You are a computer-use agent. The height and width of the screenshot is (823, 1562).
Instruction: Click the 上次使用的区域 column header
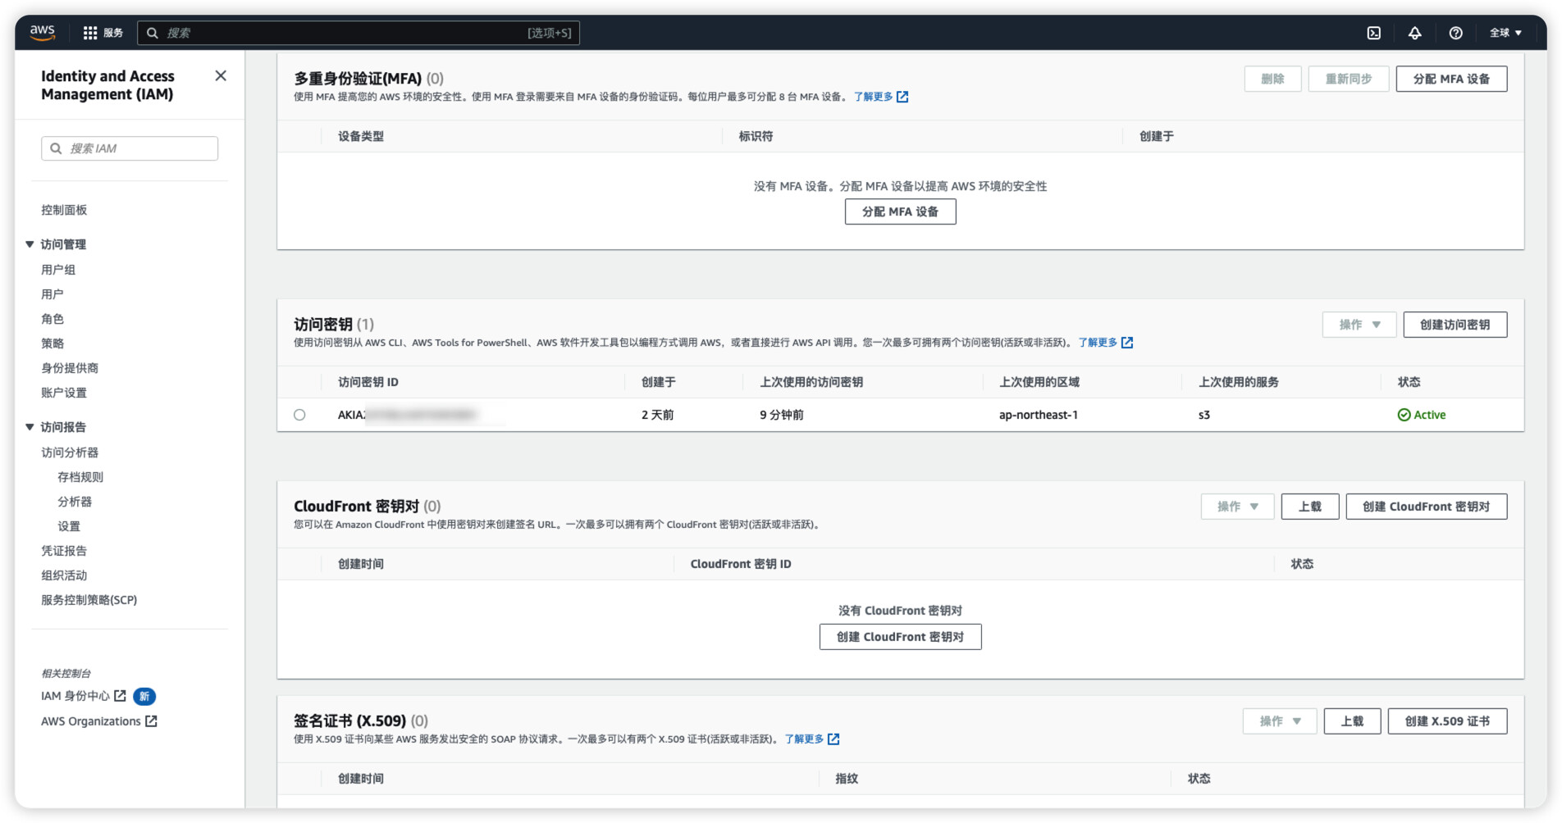coord(1039,382)
